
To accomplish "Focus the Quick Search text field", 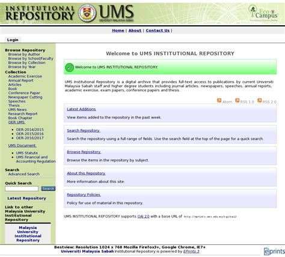I will point(22,189).
